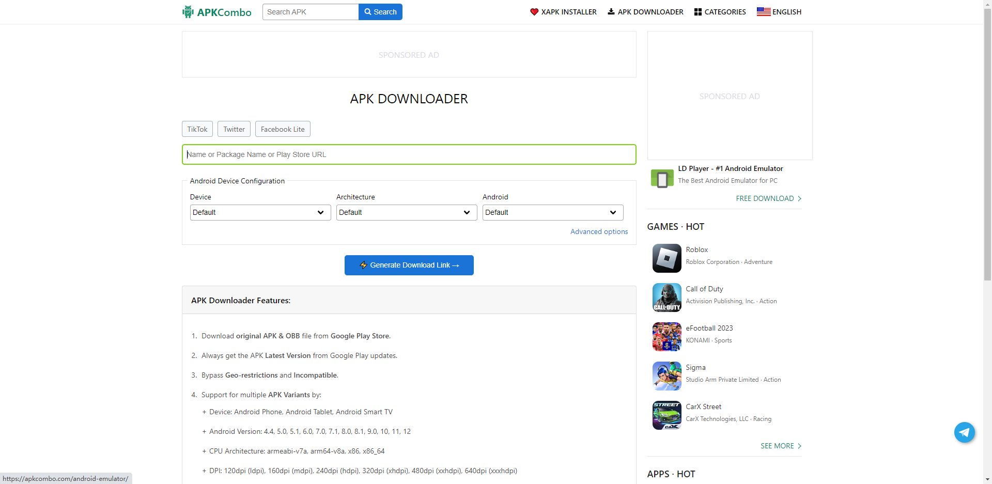
Task: Click Generate Download Link
Action: coord(409,265)
